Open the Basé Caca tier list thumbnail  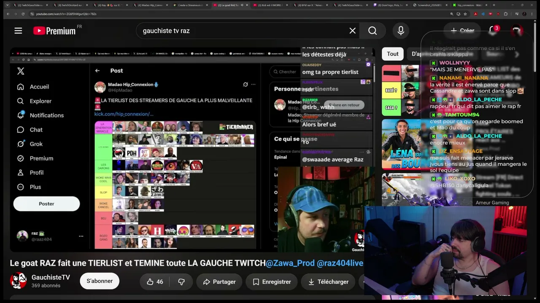[x=401, y=90]
